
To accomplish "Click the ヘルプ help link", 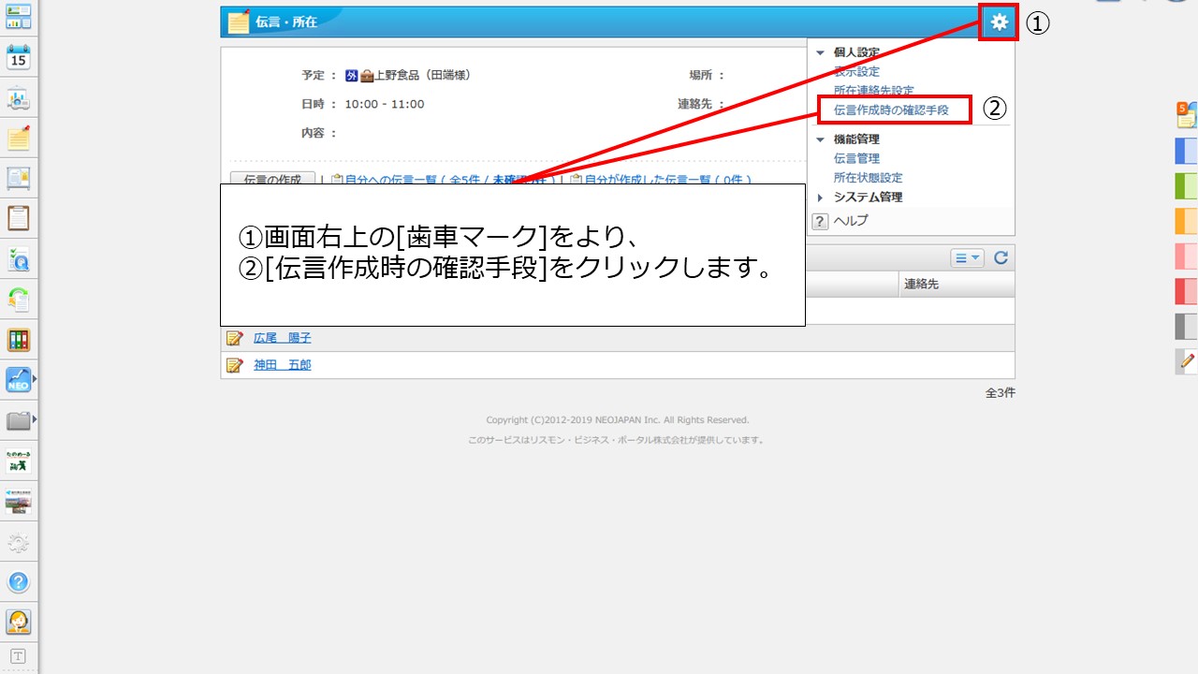I will point(850,221).
